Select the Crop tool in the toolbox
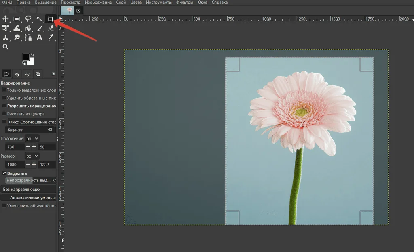This screenshot has width=414, height=252. 50,19
